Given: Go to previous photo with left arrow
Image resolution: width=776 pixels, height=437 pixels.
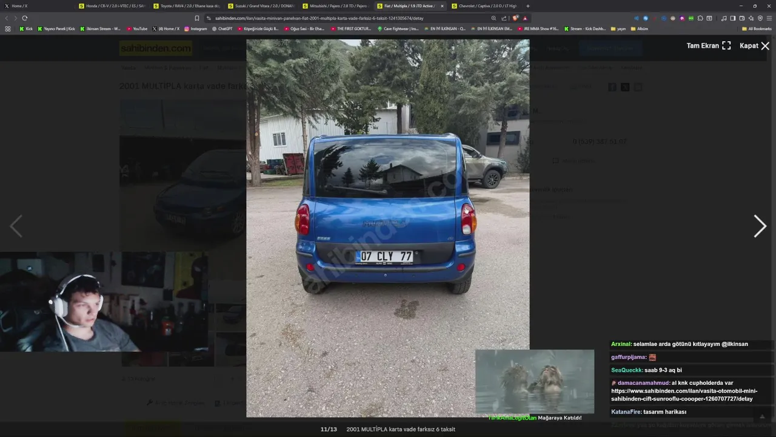Looking at the screenshot, I should pyautogui.click(x=16, y=226).
